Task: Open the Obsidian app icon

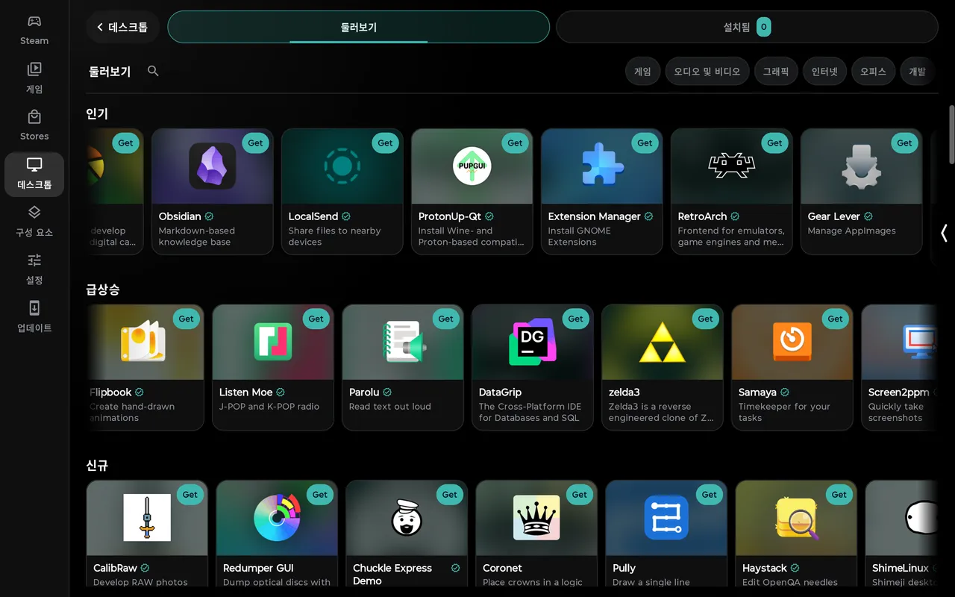Action: coord(213,166)
